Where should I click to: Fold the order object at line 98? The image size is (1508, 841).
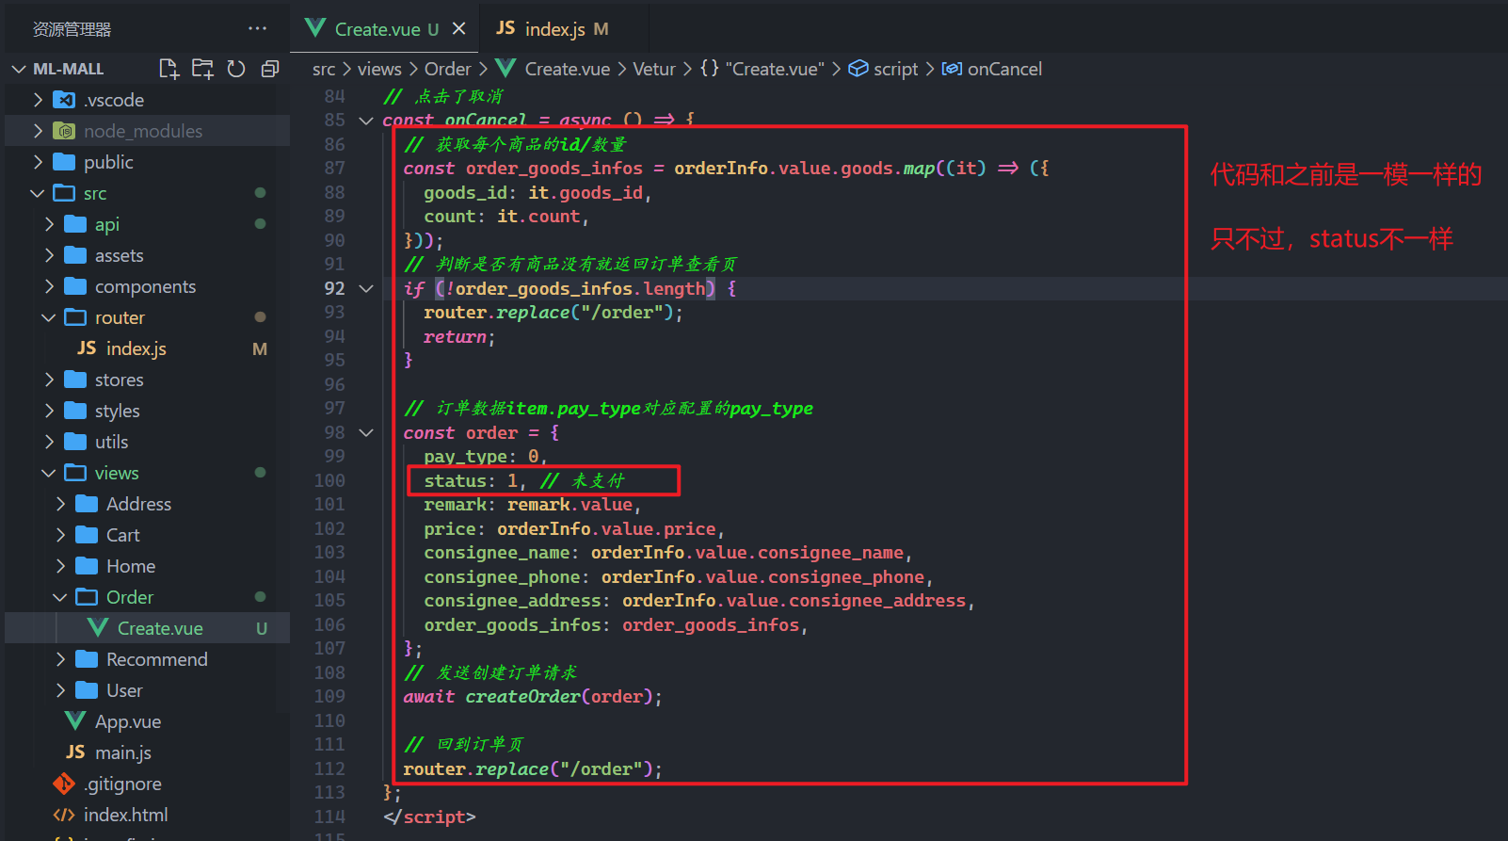click(366, 432)
